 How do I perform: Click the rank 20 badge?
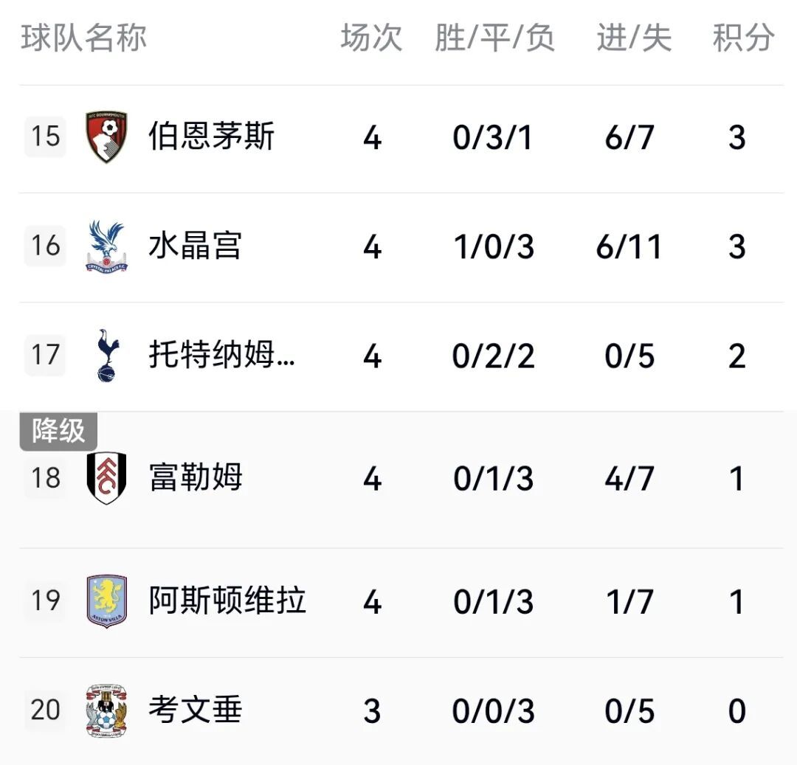tap(45, 710)
